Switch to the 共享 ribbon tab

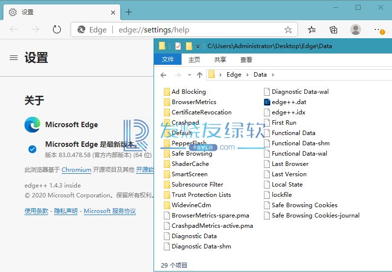pyautogui.click(x=220, y=59)
